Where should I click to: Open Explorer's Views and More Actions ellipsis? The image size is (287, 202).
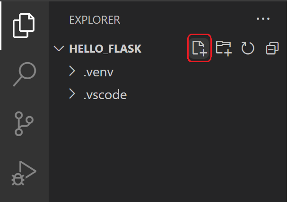pyautogui.click(x=262, y=19)
